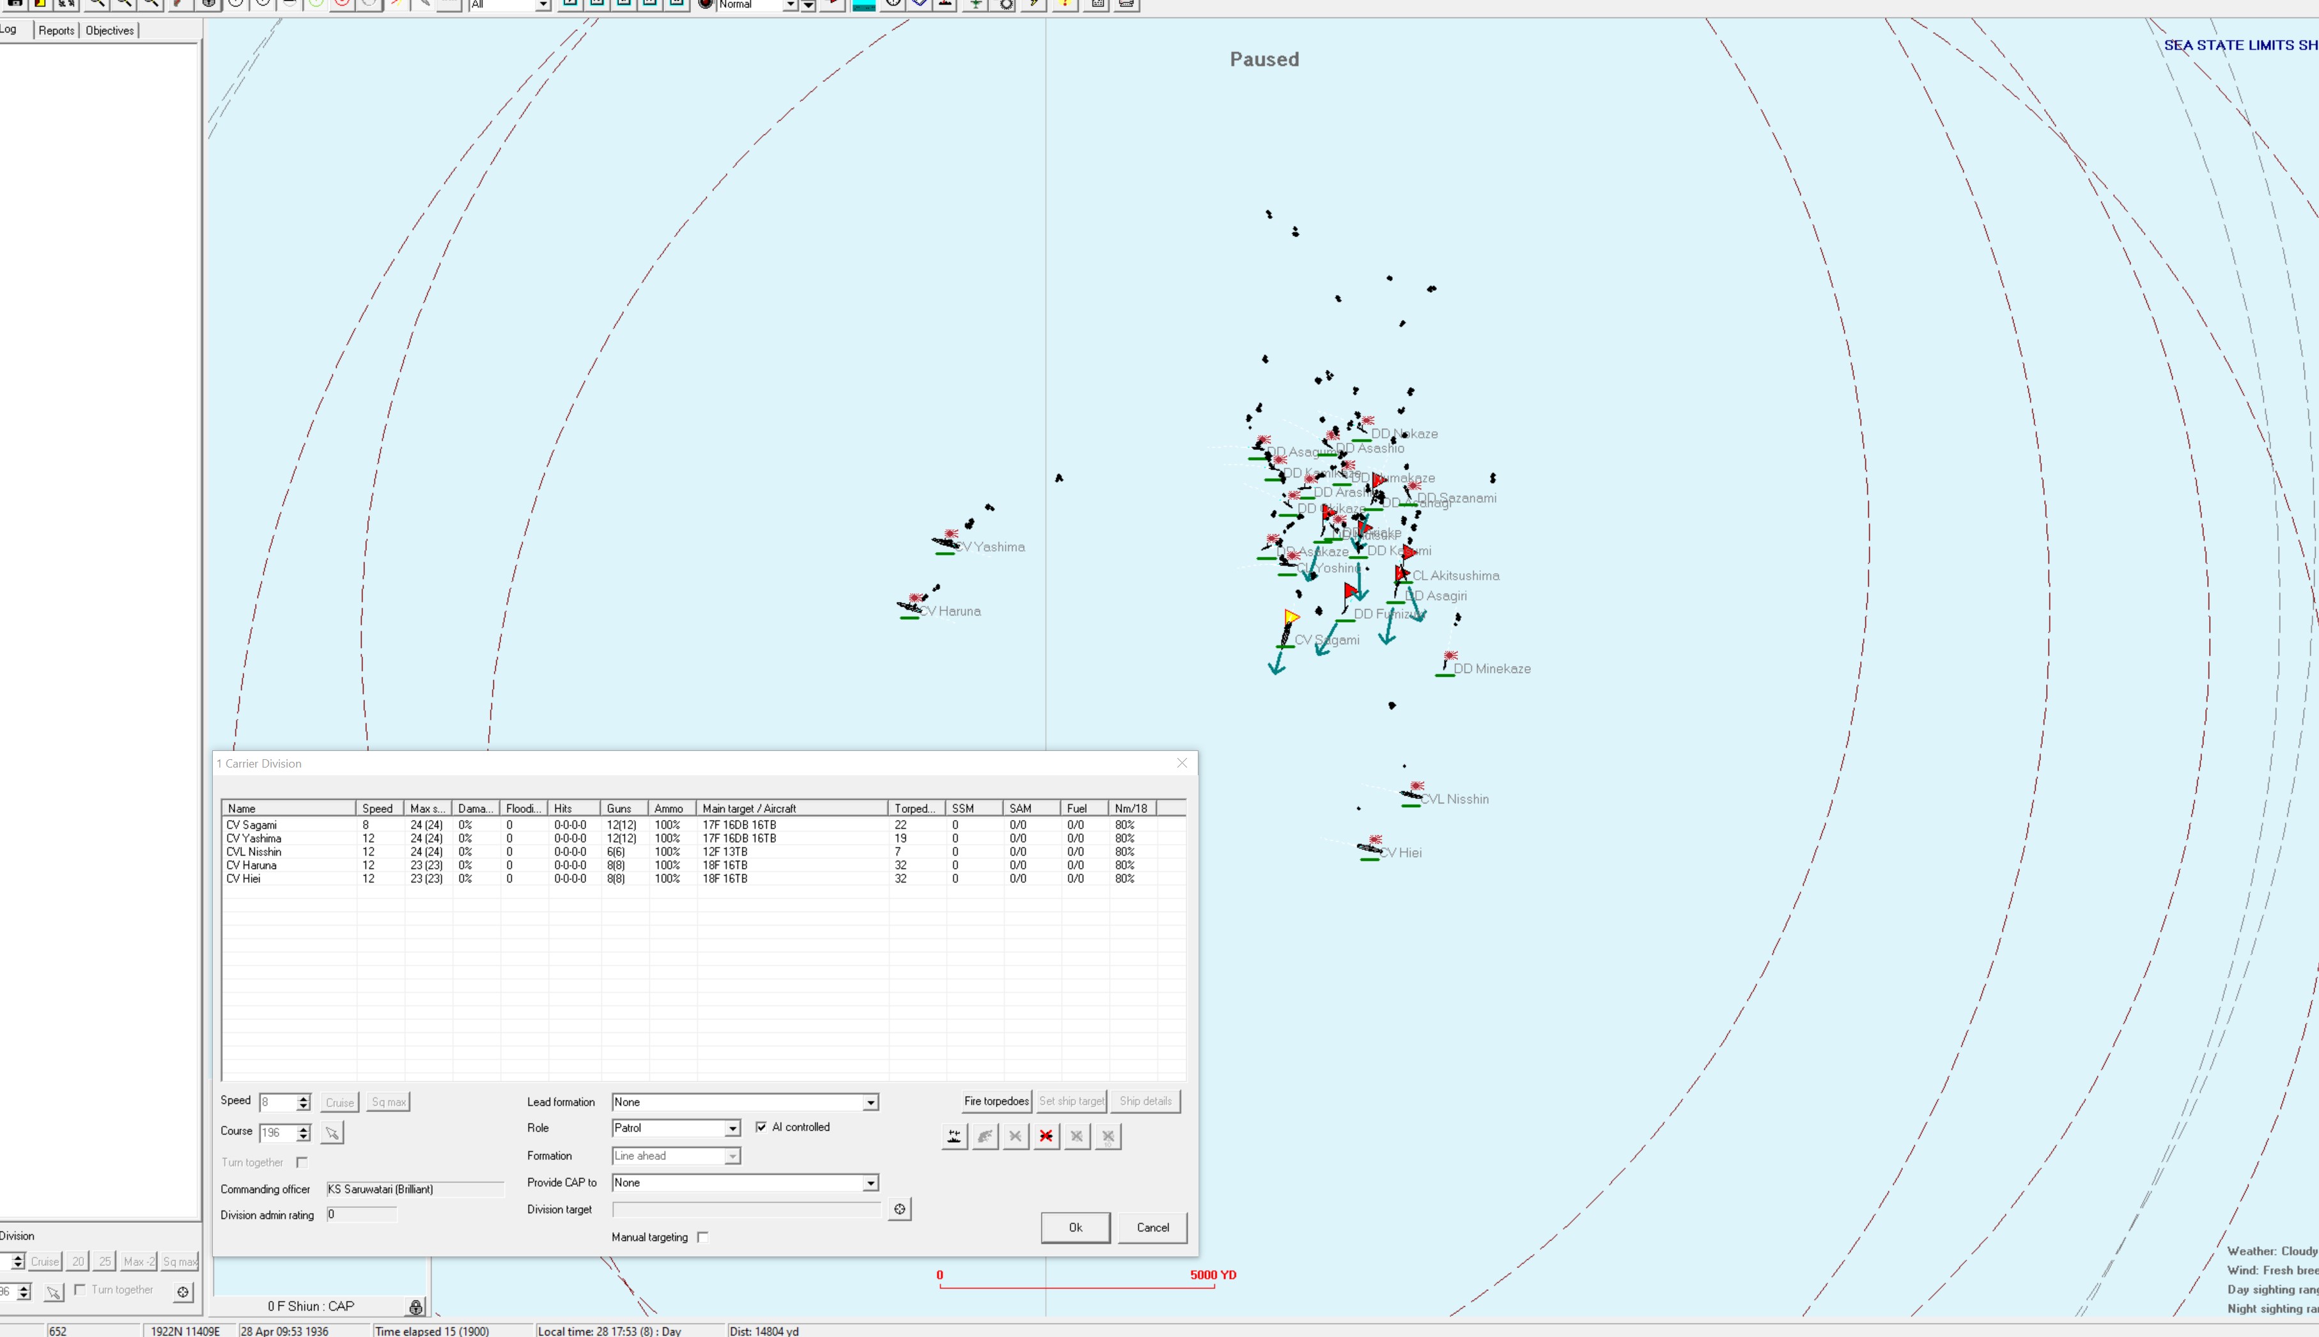
Task: Click the yellow flag at CV Sagami
Action: pos(1291,617)
